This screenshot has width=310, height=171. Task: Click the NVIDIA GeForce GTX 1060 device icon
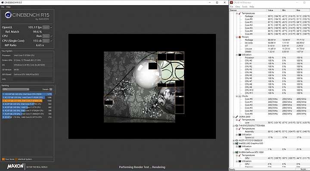[x=237, y=153]
